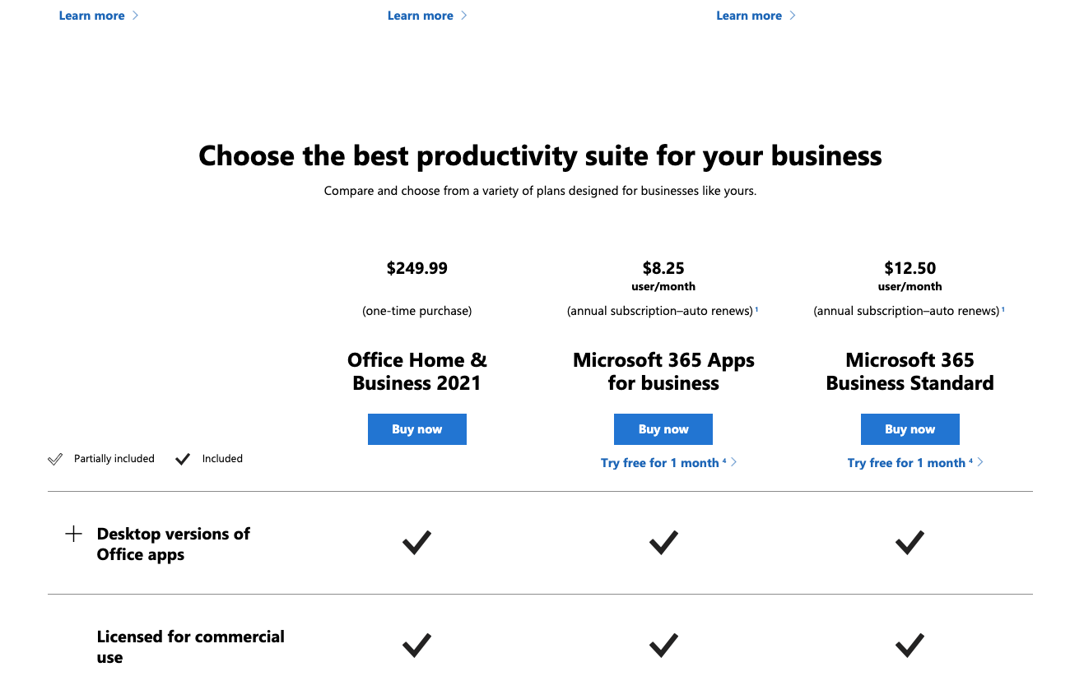Click the Partially included checkmark legend icon
This screenshot has width=1084, height=690.
point(55,459)
